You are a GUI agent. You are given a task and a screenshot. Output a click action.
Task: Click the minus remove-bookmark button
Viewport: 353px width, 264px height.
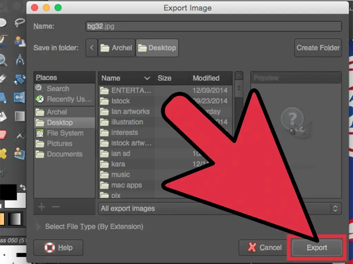pyautogui.click(x=56, y=207)
